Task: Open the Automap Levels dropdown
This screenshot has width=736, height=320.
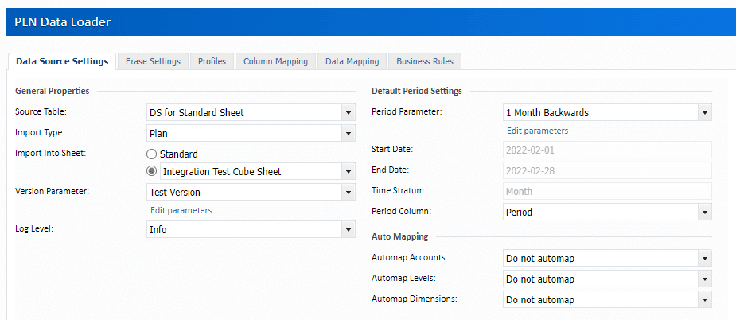Action: 704,279
